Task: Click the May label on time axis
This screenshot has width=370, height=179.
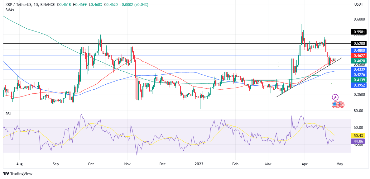Action: tap(339, 164)
